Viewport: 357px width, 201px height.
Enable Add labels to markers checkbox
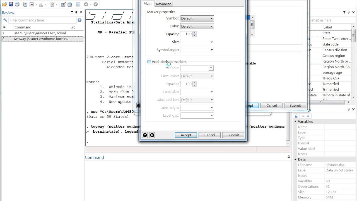tap(149, 62)
